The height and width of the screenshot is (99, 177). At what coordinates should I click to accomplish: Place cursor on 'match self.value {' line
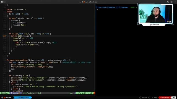click(21, 36)
